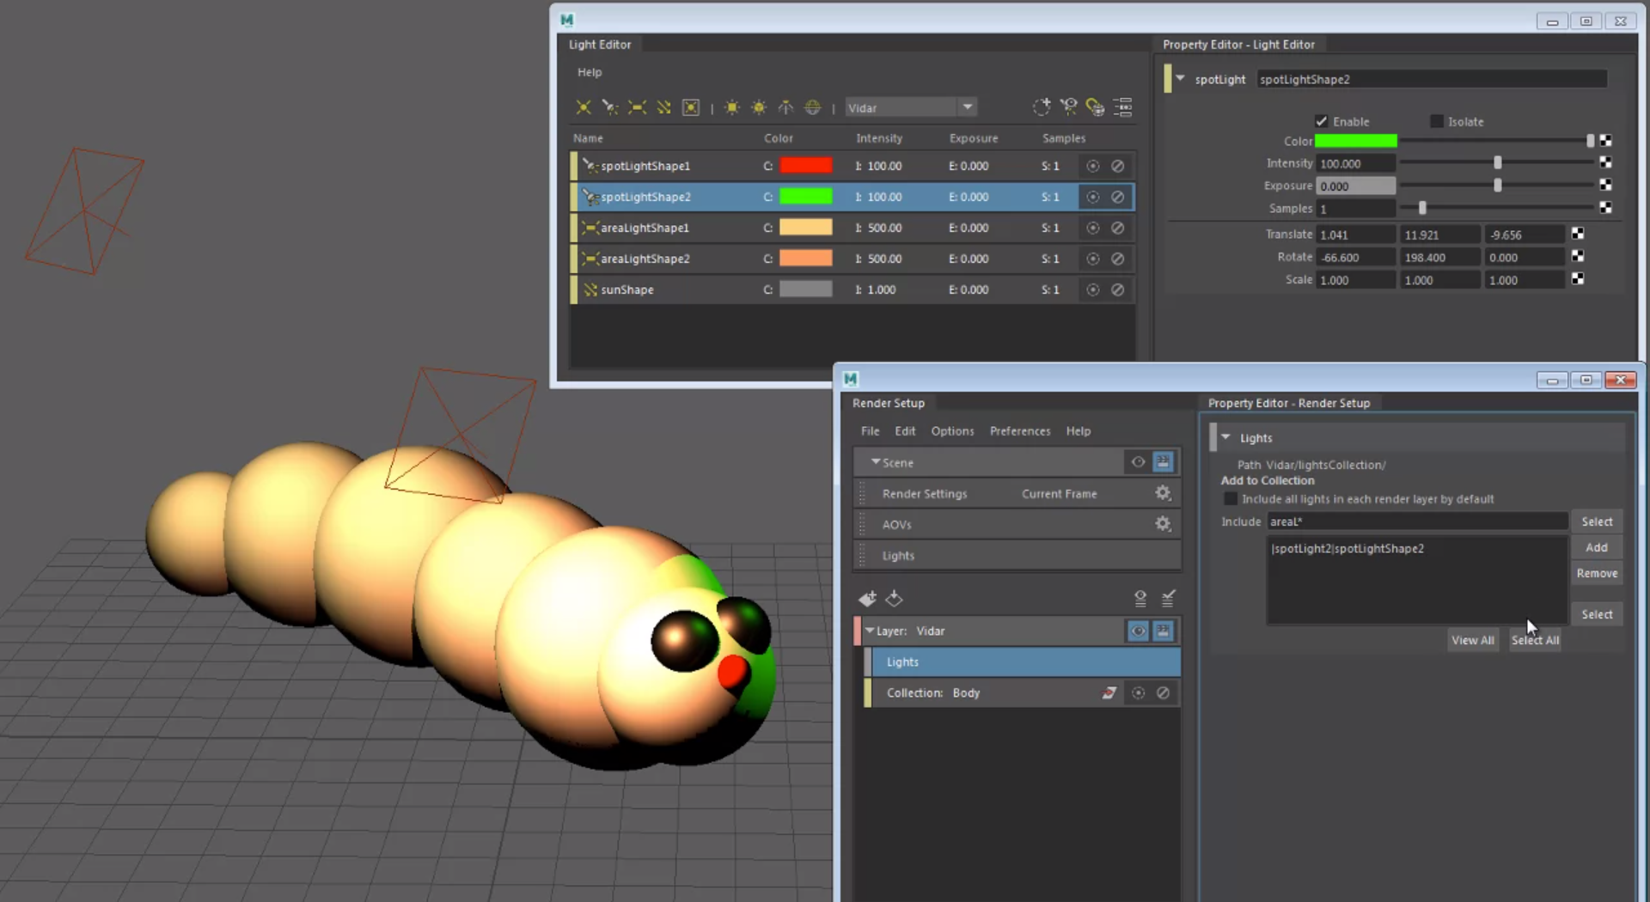Viewport: 1650px width, 902px height.
Task: Create a new directional light from toolbar
Action: 663,107
